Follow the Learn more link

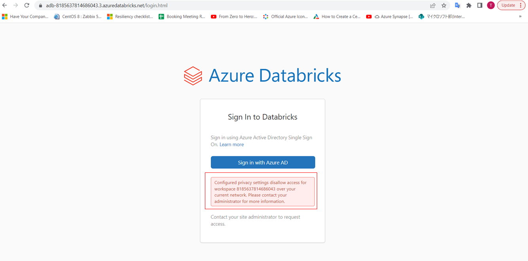point(232,145)
